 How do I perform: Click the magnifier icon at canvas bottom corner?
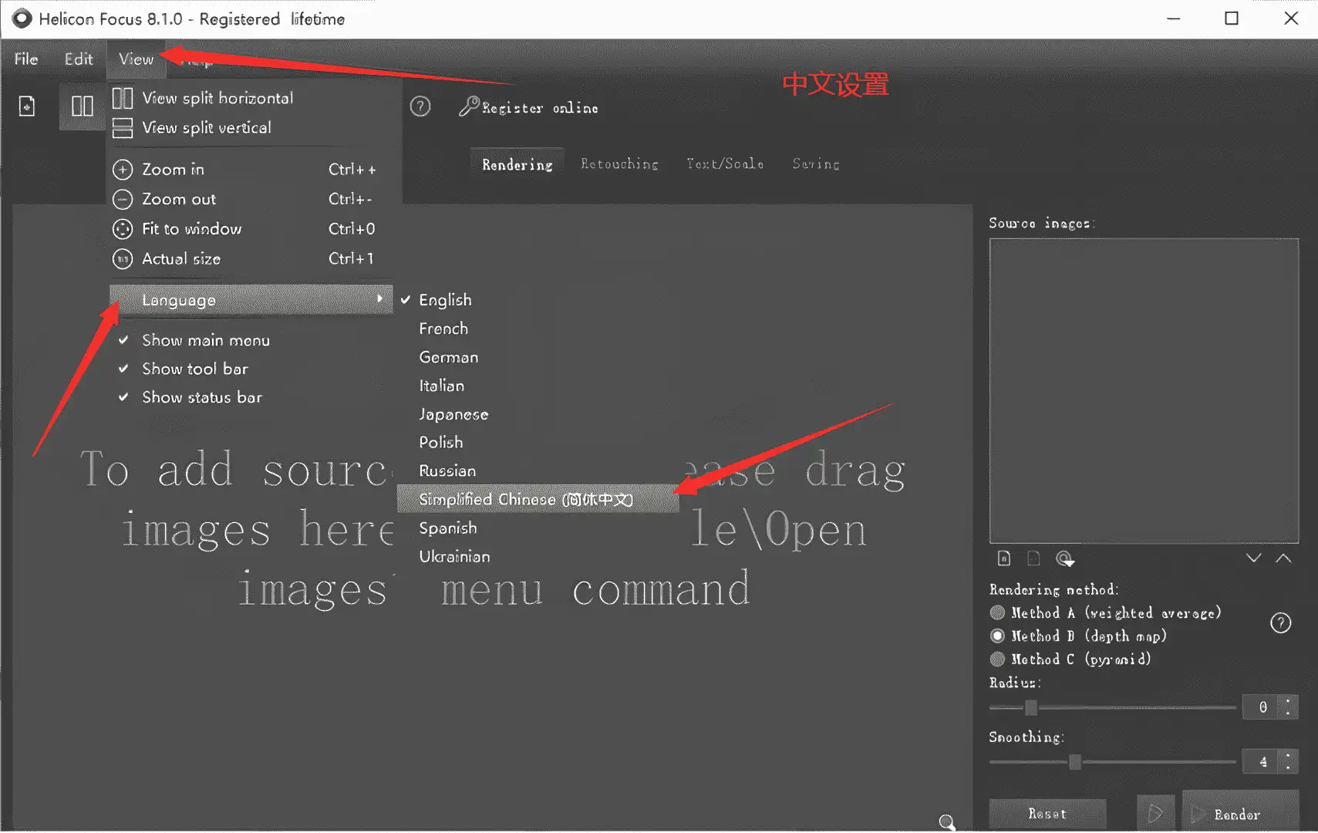947,822
